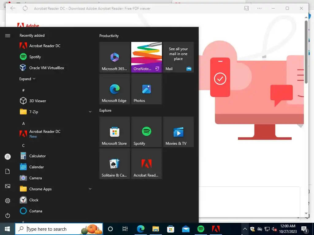
Task: Refresh the Acrobat Reader download page
Action: point(25,8)
